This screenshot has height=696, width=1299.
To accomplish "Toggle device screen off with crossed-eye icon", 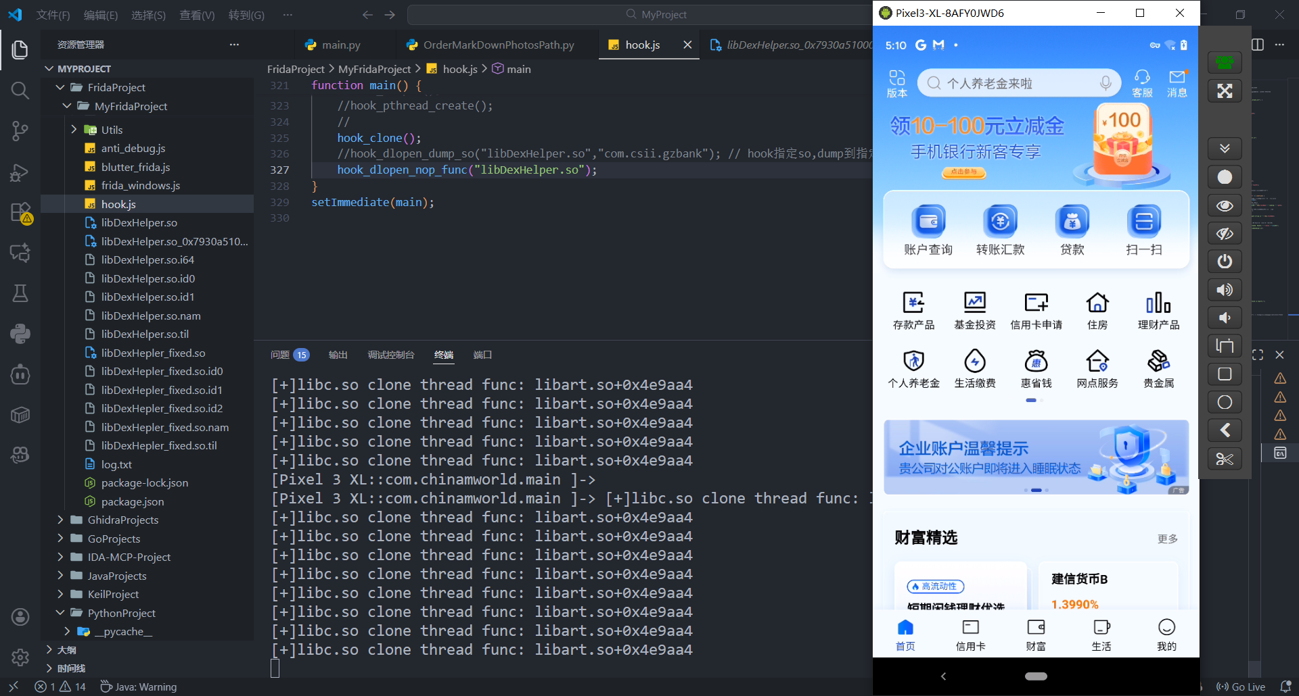I will (x=1225, y=234).
